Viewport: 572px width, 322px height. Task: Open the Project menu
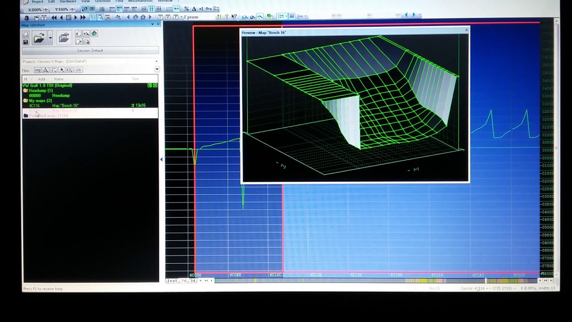(37, 2)
